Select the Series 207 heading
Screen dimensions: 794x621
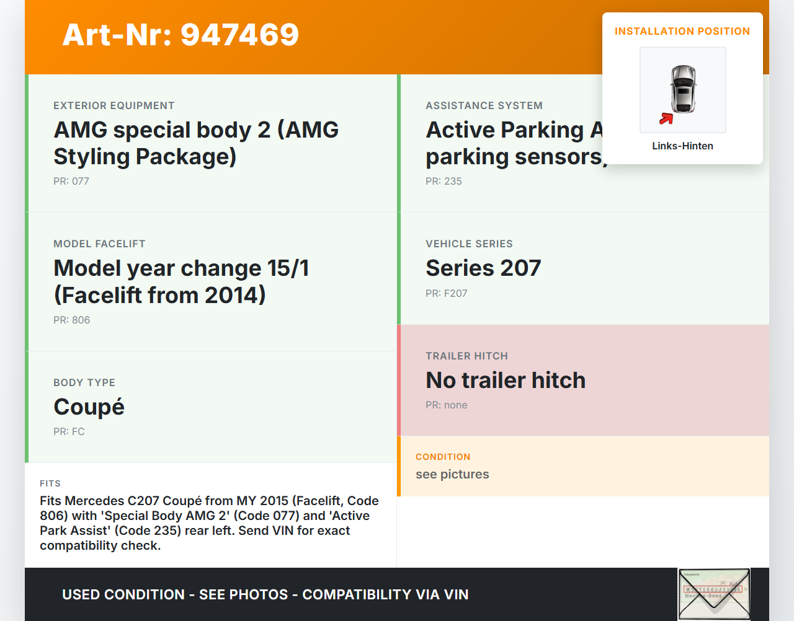[x=483, y=268]
